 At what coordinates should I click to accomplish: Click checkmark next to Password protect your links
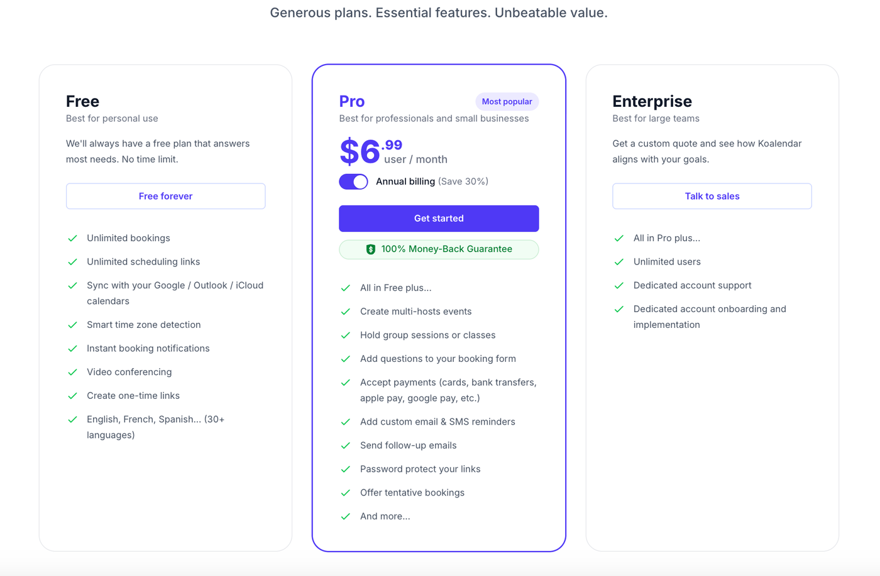point(346,470)
